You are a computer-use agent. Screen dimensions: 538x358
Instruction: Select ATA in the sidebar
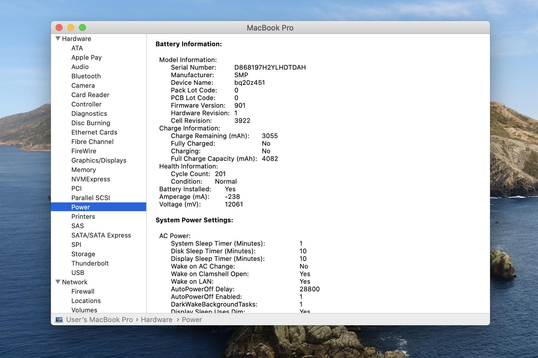click(77, 48)
